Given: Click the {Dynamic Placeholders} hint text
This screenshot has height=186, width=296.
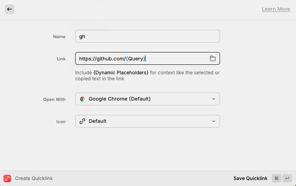Looking at the screenshot, I should coord(121,73).
